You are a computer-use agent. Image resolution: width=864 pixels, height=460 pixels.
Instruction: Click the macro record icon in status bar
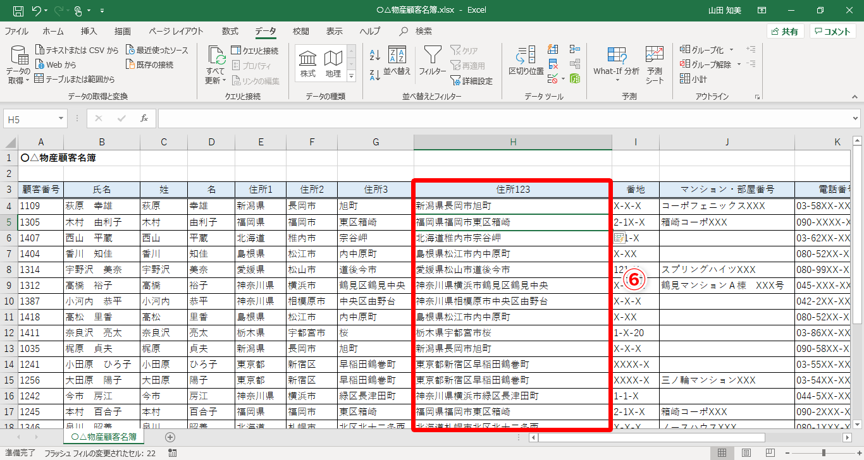[x=173, y=453]
